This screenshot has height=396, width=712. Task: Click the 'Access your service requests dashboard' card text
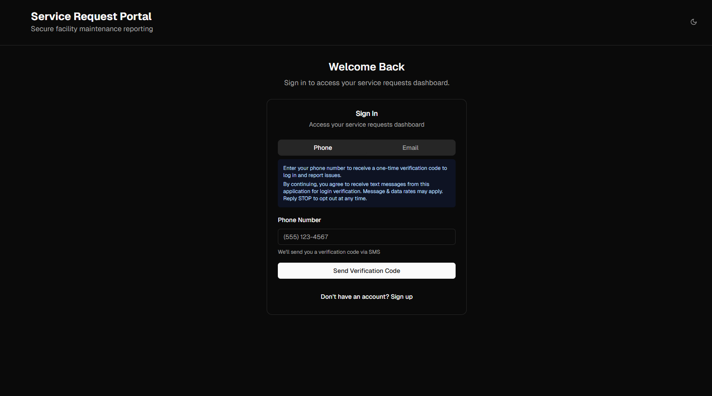coord(366,125)
